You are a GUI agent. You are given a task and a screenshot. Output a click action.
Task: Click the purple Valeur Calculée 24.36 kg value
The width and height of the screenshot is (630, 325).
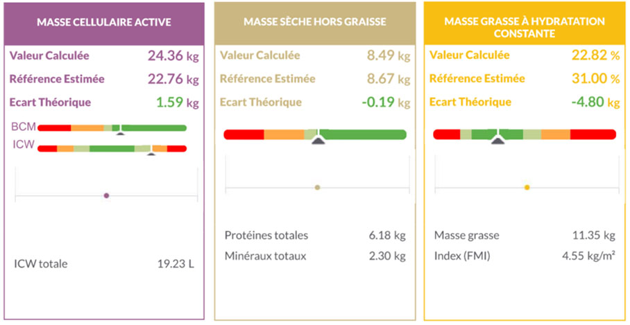pos(173,56)
